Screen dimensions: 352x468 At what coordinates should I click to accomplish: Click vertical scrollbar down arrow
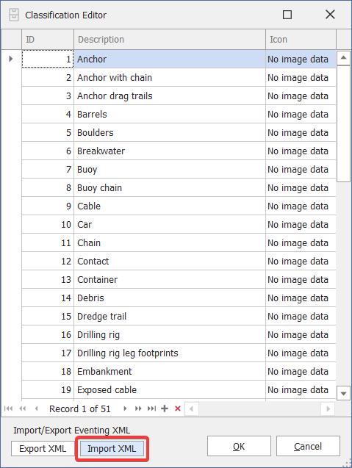[343, 393]
